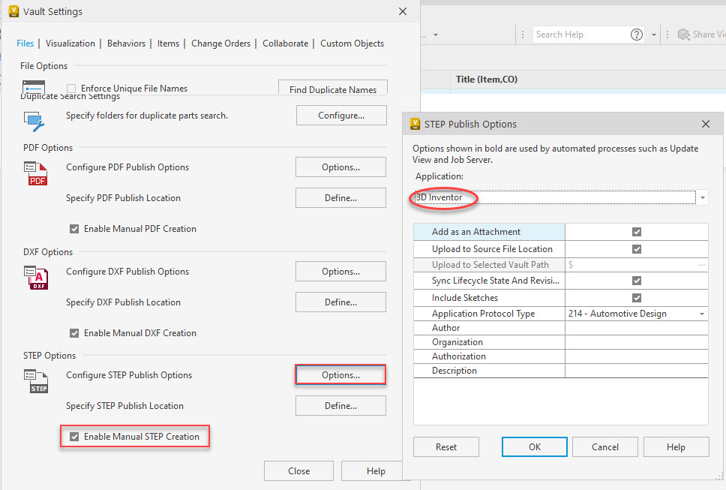726x490 pixels.
Task: Click OK in STEP Publish Options
Action: click(x=535, y=447)
